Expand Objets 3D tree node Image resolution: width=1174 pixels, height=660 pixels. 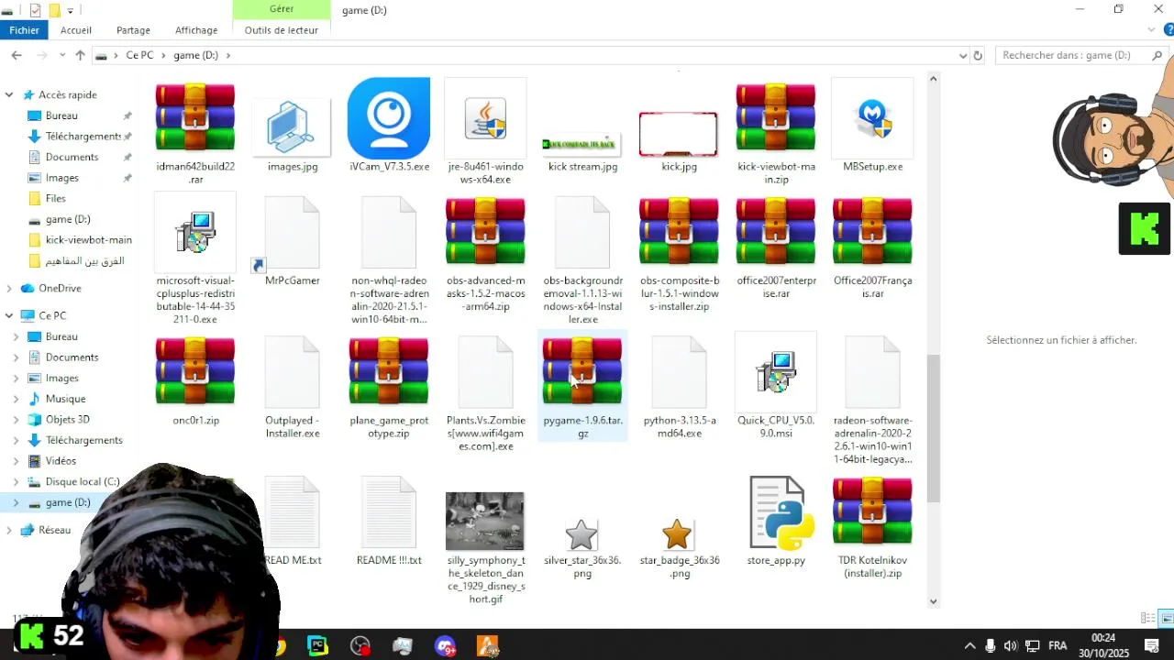(x=16, y=419)
